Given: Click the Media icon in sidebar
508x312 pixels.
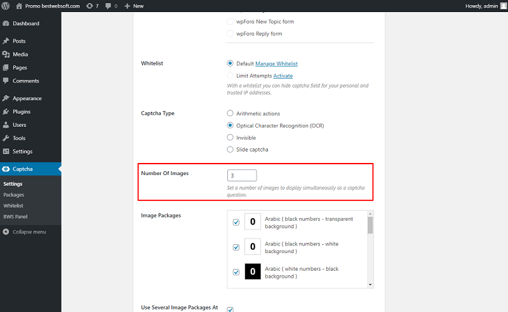Looking at the screenshot, I should [x=6, y=54].
